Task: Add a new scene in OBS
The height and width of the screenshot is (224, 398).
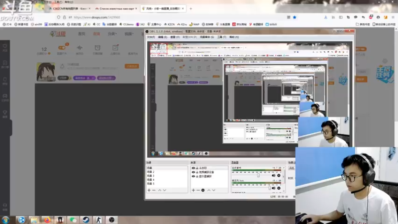Action: [x=149, y=190]
